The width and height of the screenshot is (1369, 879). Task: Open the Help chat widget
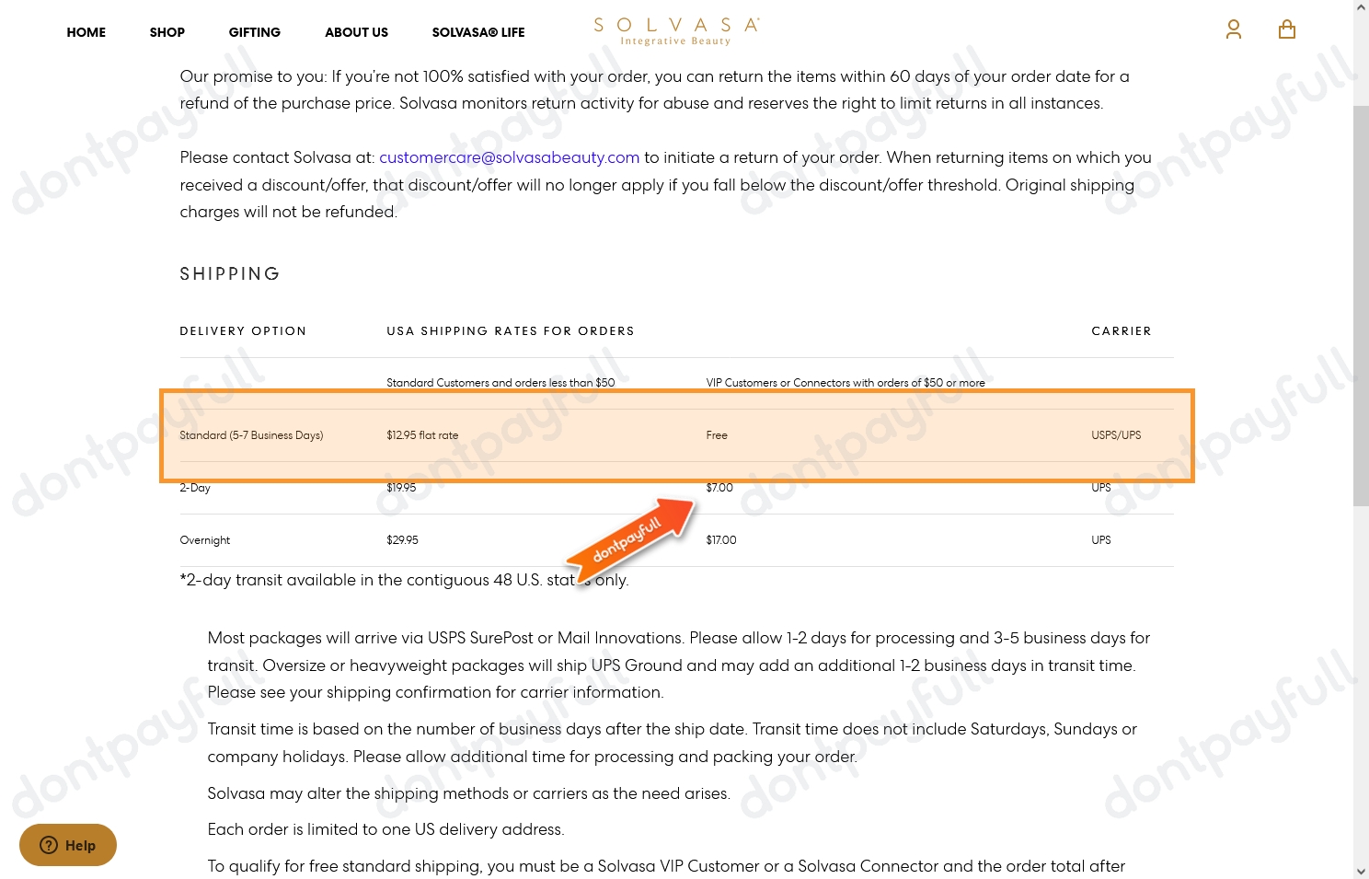68,845
